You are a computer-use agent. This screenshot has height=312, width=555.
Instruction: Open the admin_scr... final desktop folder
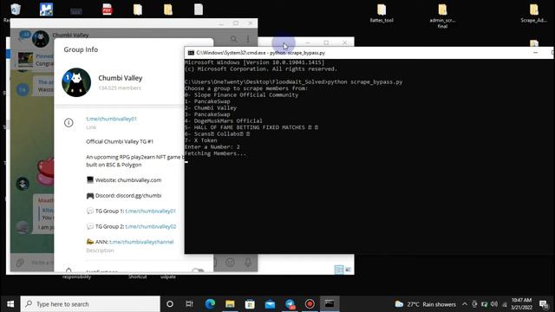(x=442, y=16)
